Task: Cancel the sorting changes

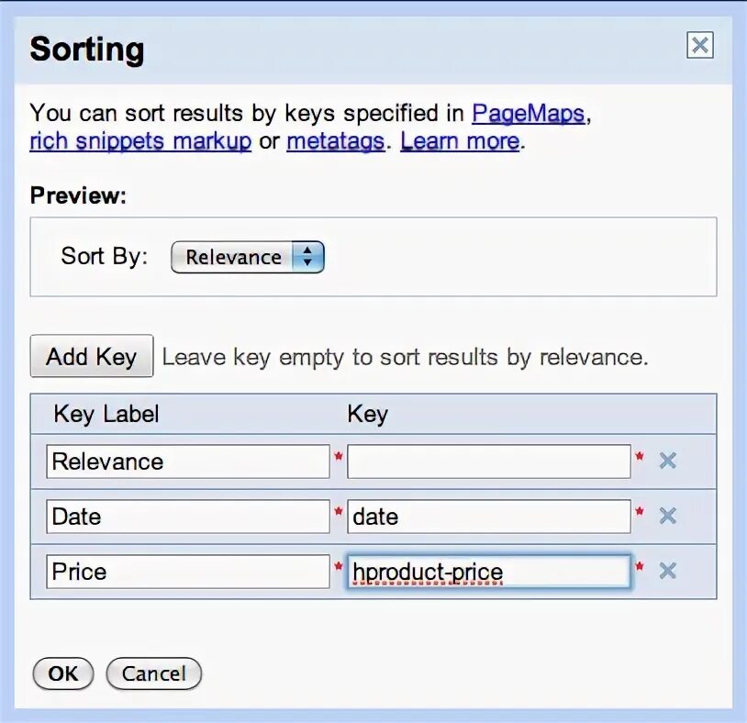Action: pos(154,673)
